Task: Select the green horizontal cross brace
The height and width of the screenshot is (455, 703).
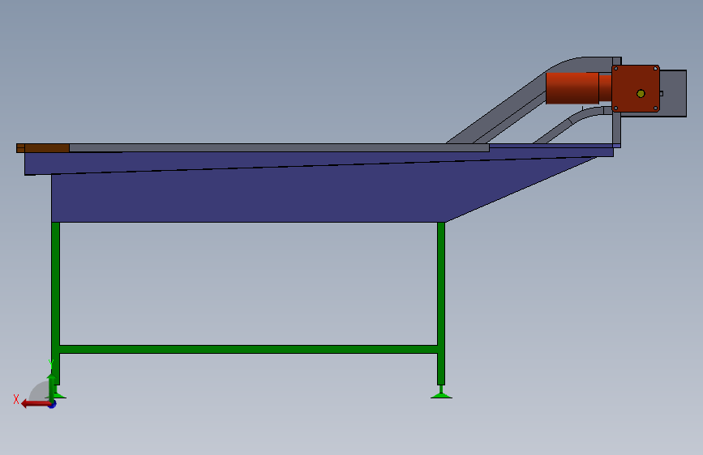Action: pyautogui.click(x=248, y=349)
